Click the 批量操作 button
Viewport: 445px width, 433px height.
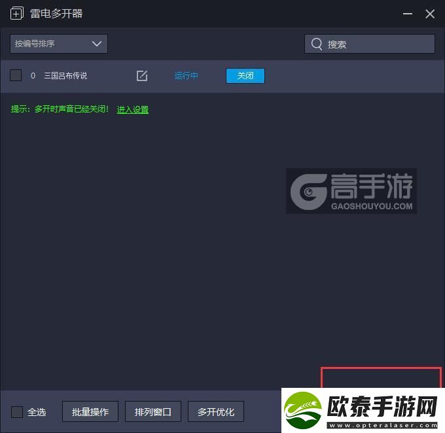(90, 411)
